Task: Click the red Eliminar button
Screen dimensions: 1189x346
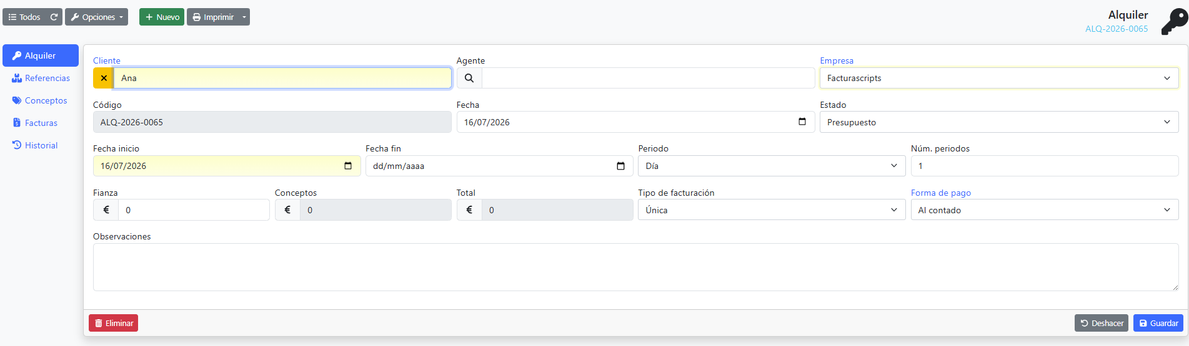Action: coord(113,323)
